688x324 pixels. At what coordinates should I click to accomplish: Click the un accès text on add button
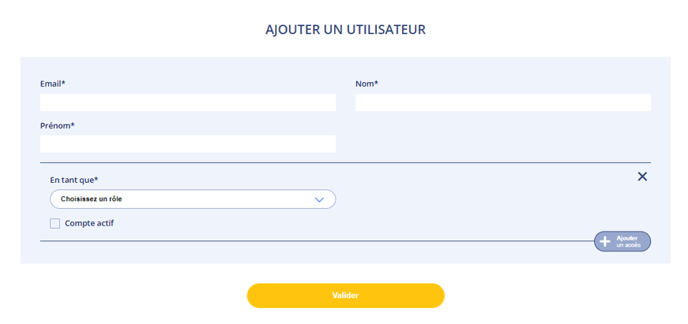[x=628, y=245]
